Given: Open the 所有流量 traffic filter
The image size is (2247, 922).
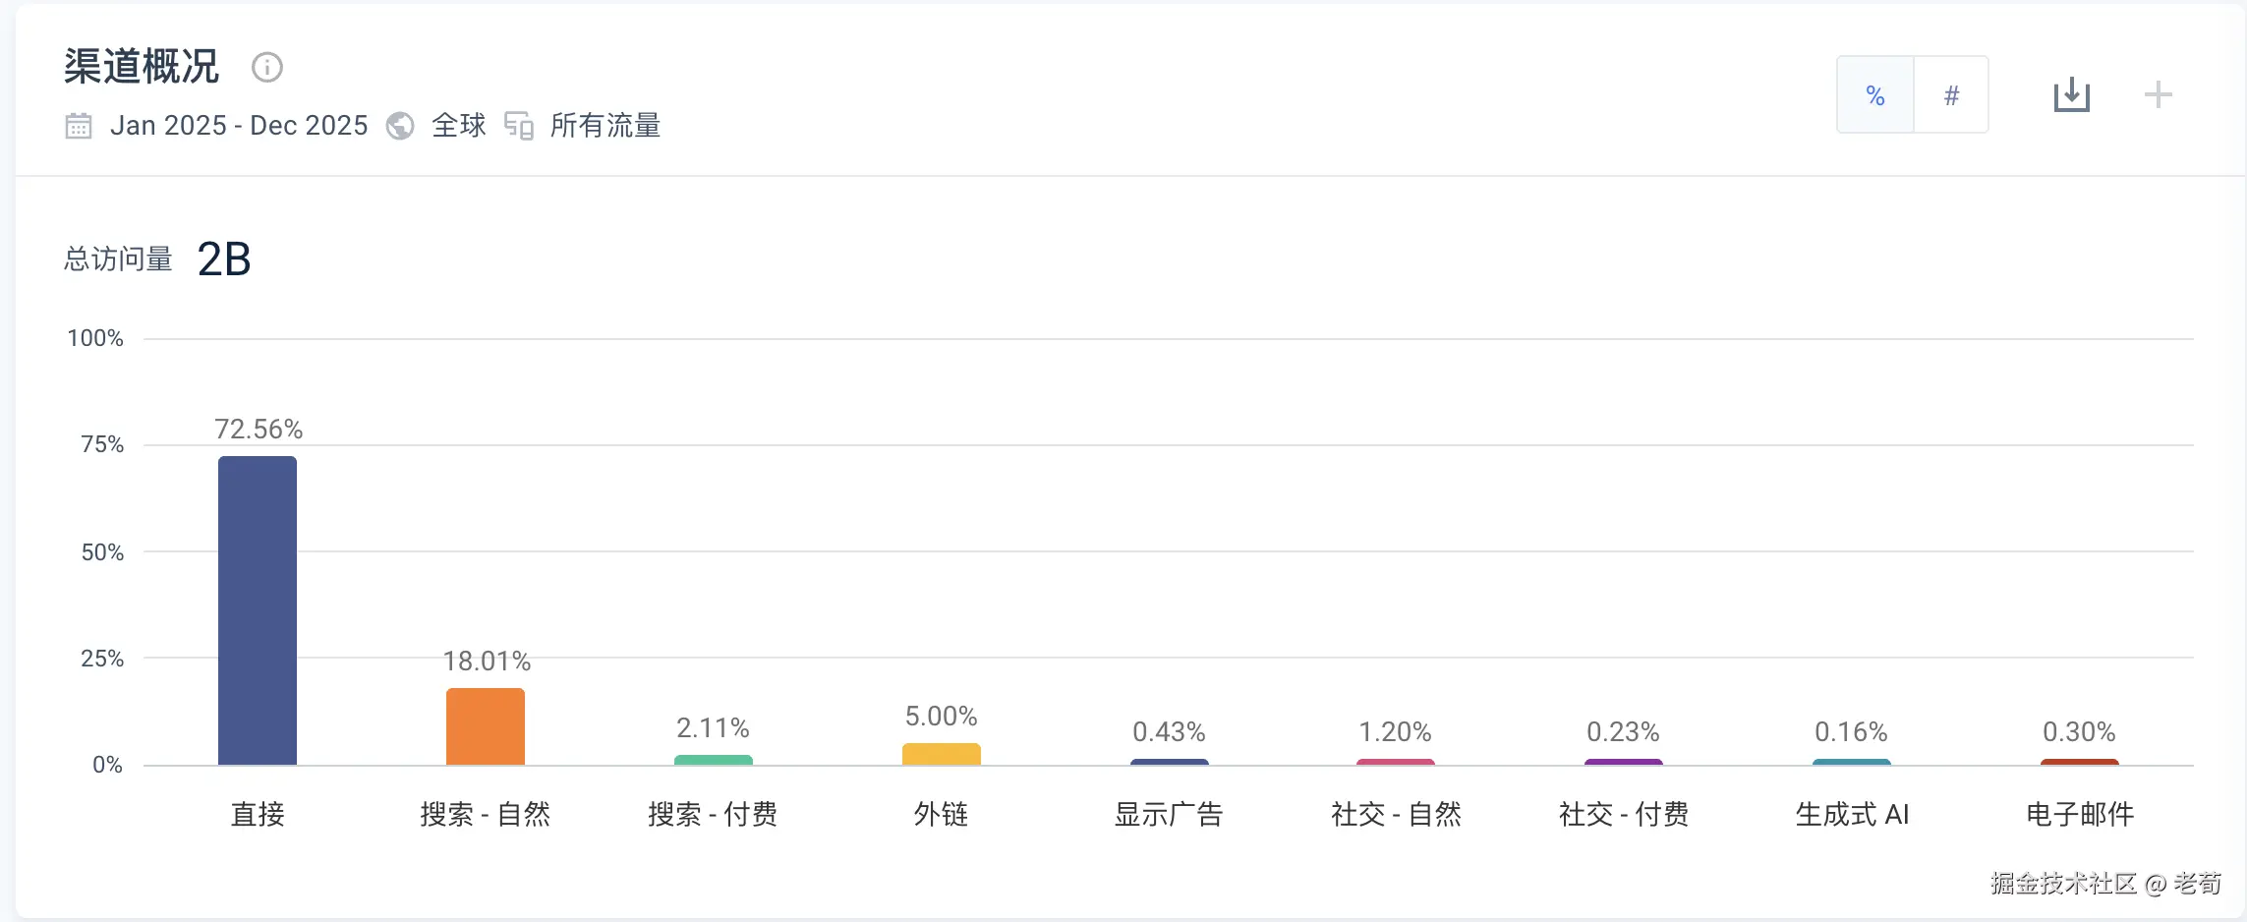Looking at the screenshot, I should click(605, 126).
